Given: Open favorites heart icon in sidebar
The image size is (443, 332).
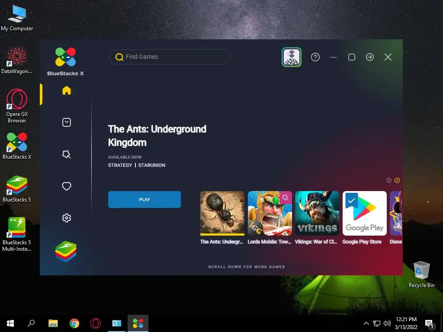Looking at the screenshot, I should 66,186.
